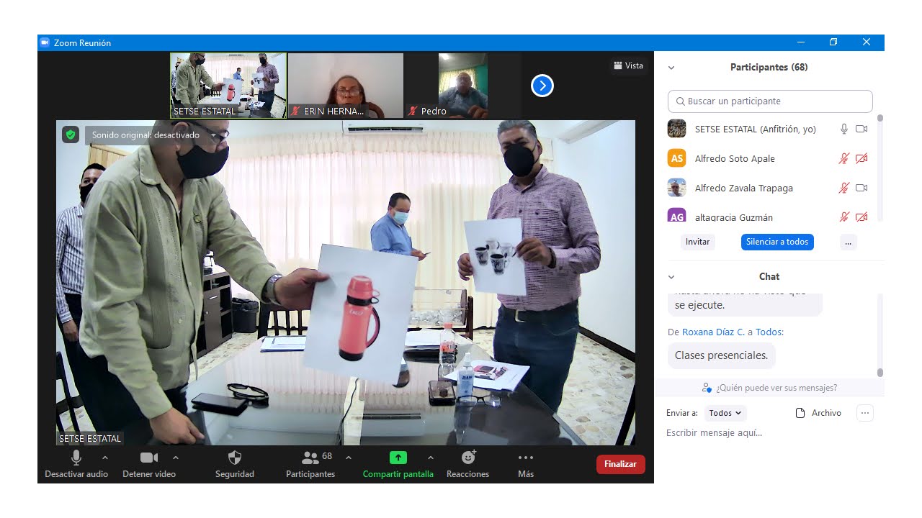Toggle SETSE ESTATAL's camera in participant list
Viewport: 922px width, 518px height.
(861, 129)
